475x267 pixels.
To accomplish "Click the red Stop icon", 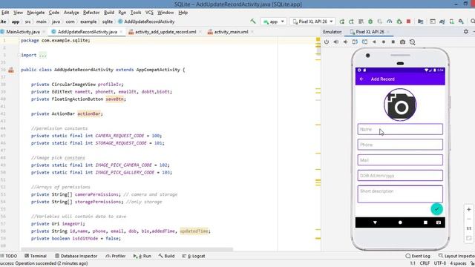I will click(x=408, y=22).
